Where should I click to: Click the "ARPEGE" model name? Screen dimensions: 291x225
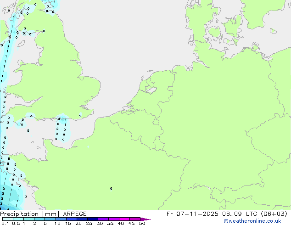[x=75, y=214]
